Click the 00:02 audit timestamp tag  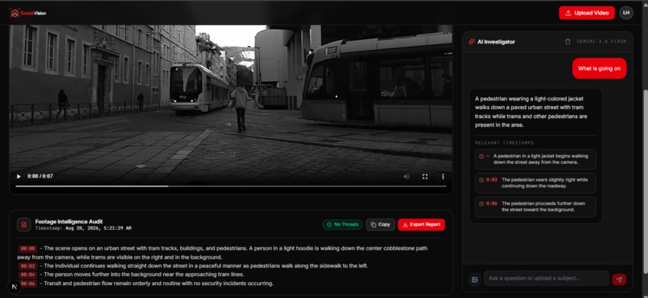point(27,266)
